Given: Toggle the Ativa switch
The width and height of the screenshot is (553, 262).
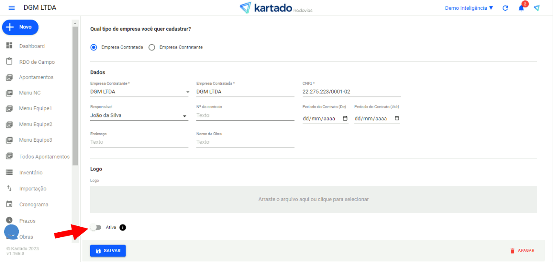Looking at the screenshot, I should tap(96, 228).
